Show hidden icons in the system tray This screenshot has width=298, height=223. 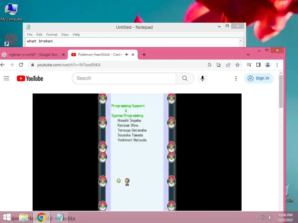tap(256, 217)
